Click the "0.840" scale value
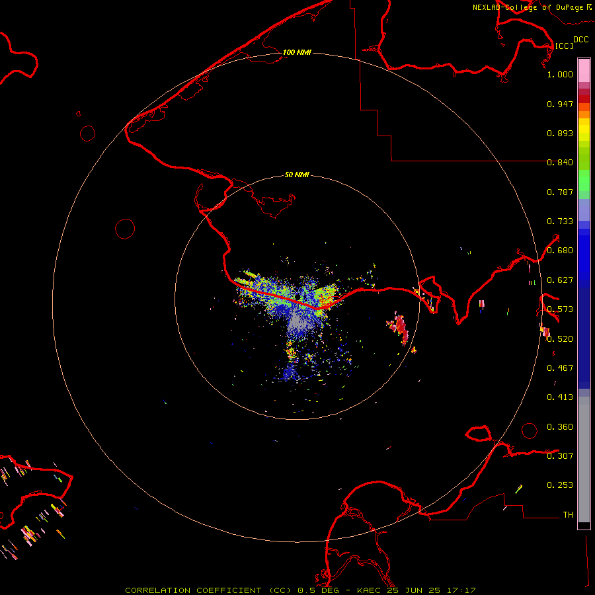Viewport: 595px width, 595px height. (560, 163)
